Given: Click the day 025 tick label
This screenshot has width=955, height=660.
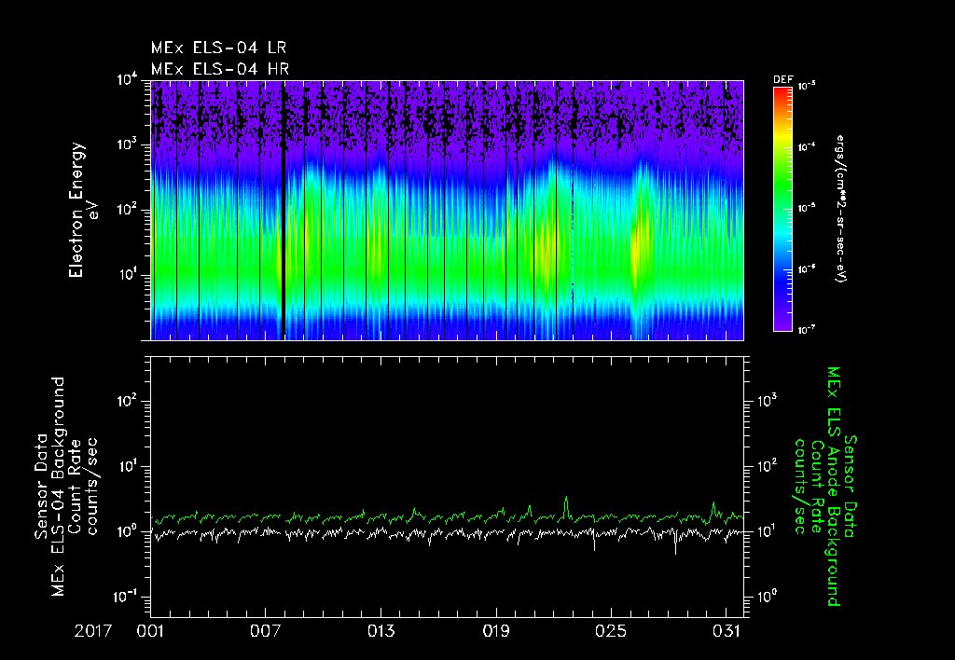Looking at the screenshot, I should (x=611, y=631).
